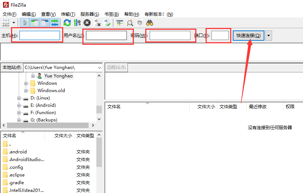303x193 pixels.
Task: Expand the F: (Function) drive node
Action: coord(19,113)
